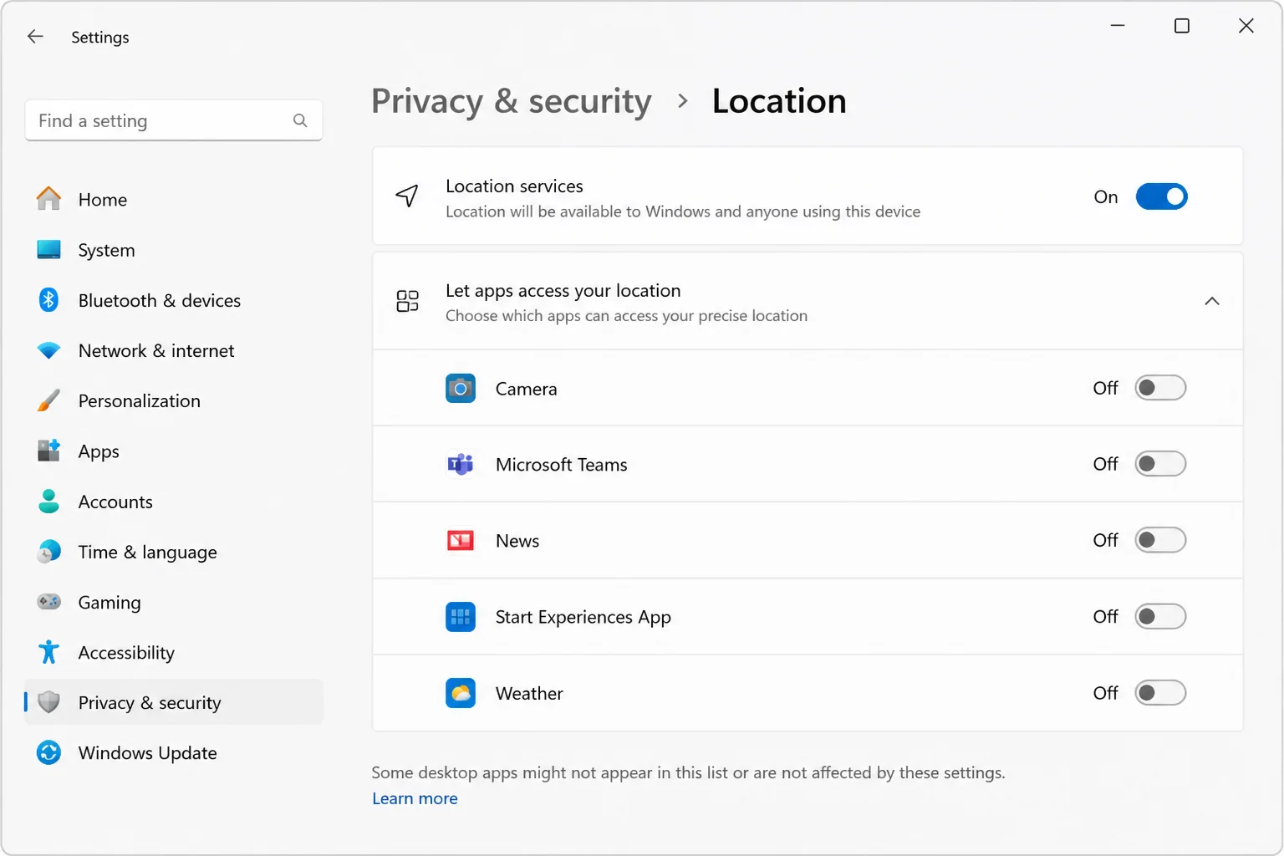Click the Let apps access your location text
The width and height of the screenshot is (1284, 856).
tap(563, 290)
